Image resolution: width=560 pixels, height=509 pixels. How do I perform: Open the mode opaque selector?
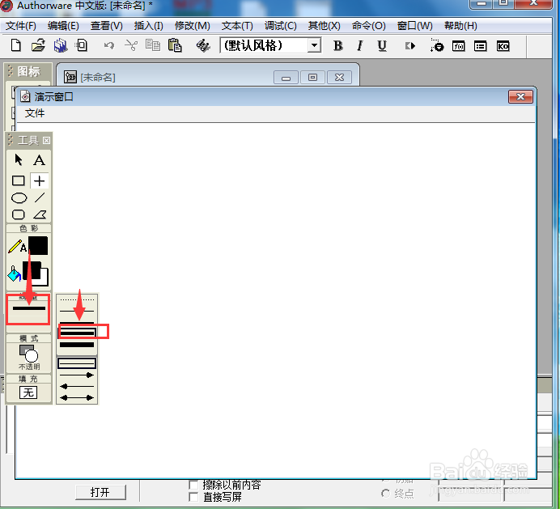coord(29,357)
